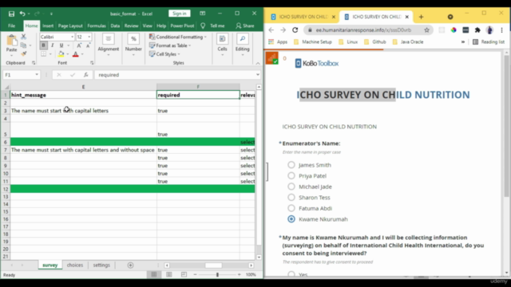Open Font dialog launcher
Screen dimensions: 511x287
point(92,63)
